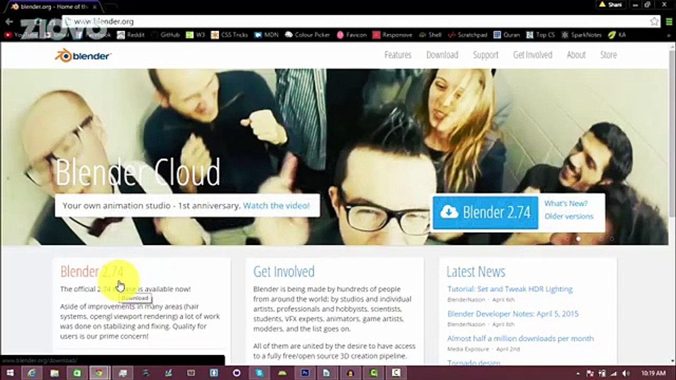
Task: Click the volume icon in system tray
Action: click(625, 373)
